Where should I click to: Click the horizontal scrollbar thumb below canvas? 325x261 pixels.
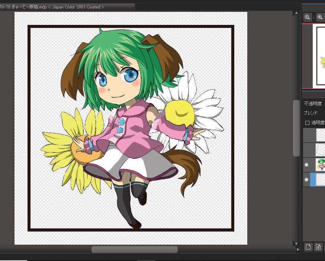135,249
